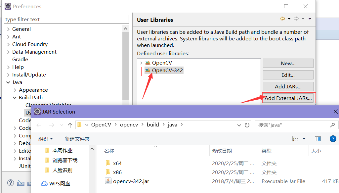Go back in JAR Selection dialog

39,125
